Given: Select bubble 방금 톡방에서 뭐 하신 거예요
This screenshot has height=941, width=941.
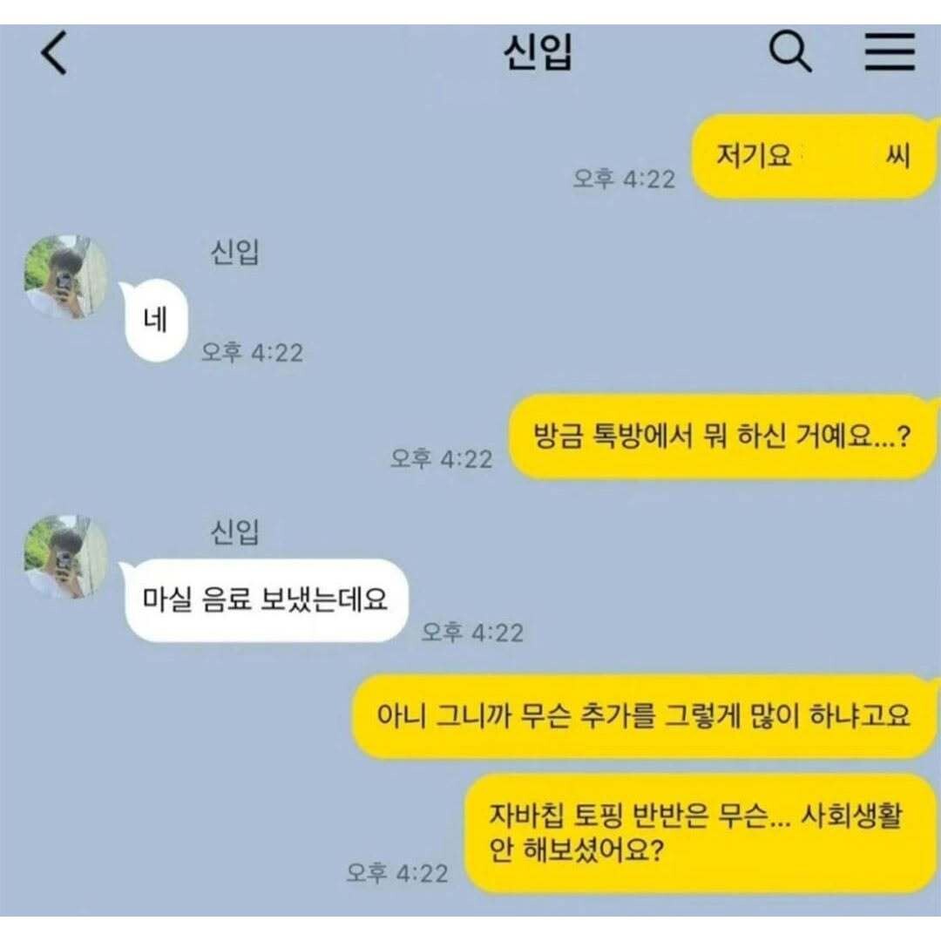Looking at the screenshot, I should coord(722,437).
